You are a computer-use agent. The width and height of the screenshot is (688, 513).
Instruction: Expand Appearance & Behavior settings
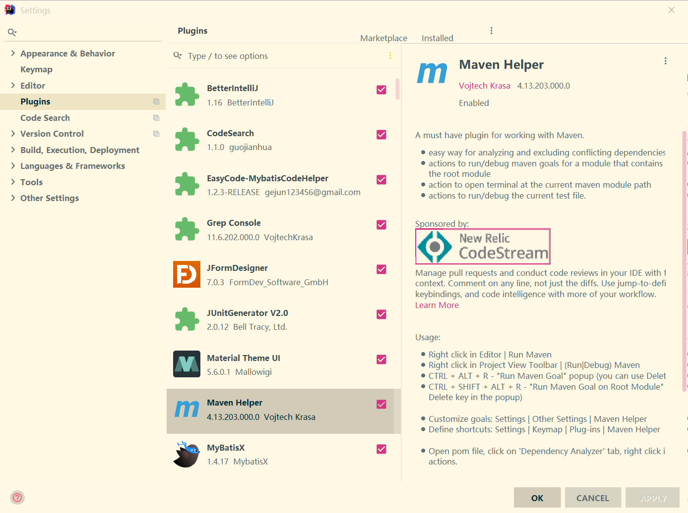click(13, 53)
